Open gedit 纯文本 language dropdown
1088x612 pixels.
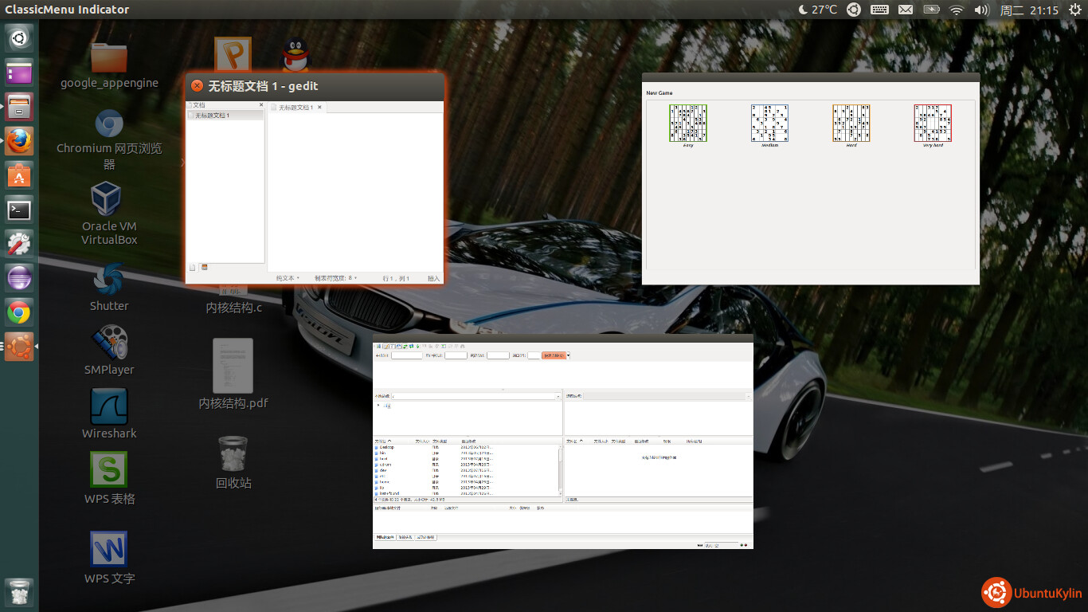point(288,278)
